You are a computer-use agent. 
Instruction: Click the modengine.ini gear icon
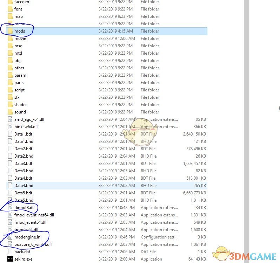[x=9, y=237]
